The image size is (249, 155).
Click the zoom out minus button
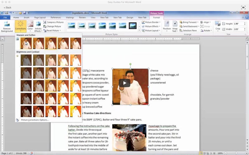[225, 153]
